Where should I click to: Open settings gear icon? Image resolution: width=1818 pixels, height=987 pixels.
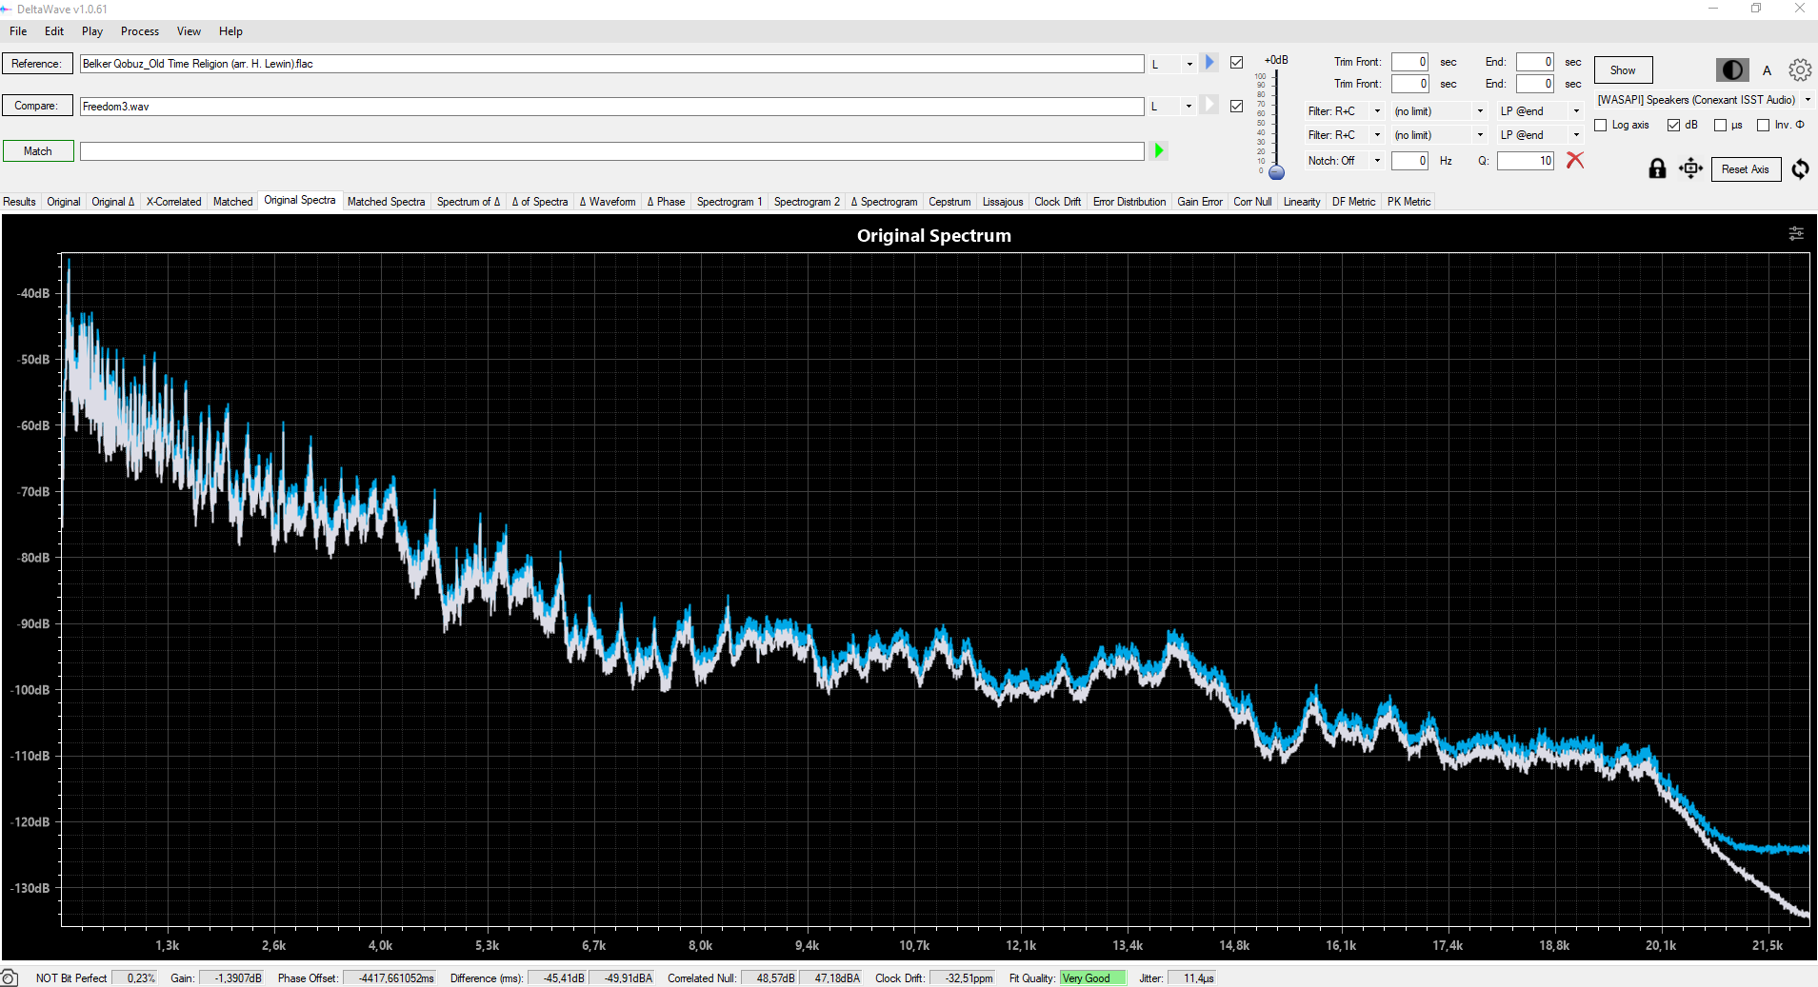1799,69
